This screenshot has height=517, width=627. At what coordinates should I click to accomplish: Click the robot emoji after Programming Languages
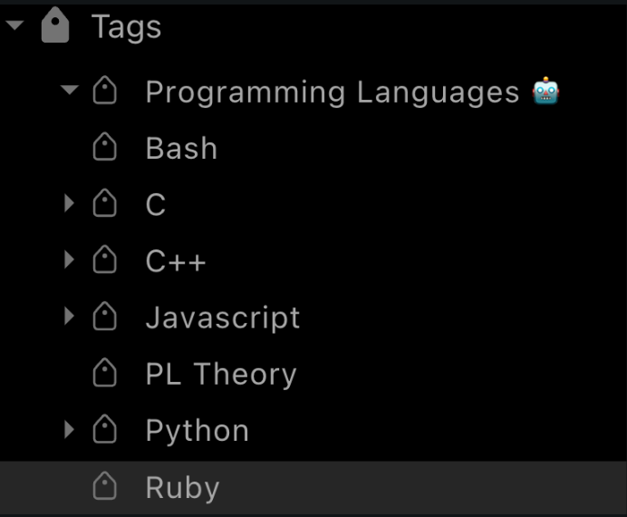point(545,91)
